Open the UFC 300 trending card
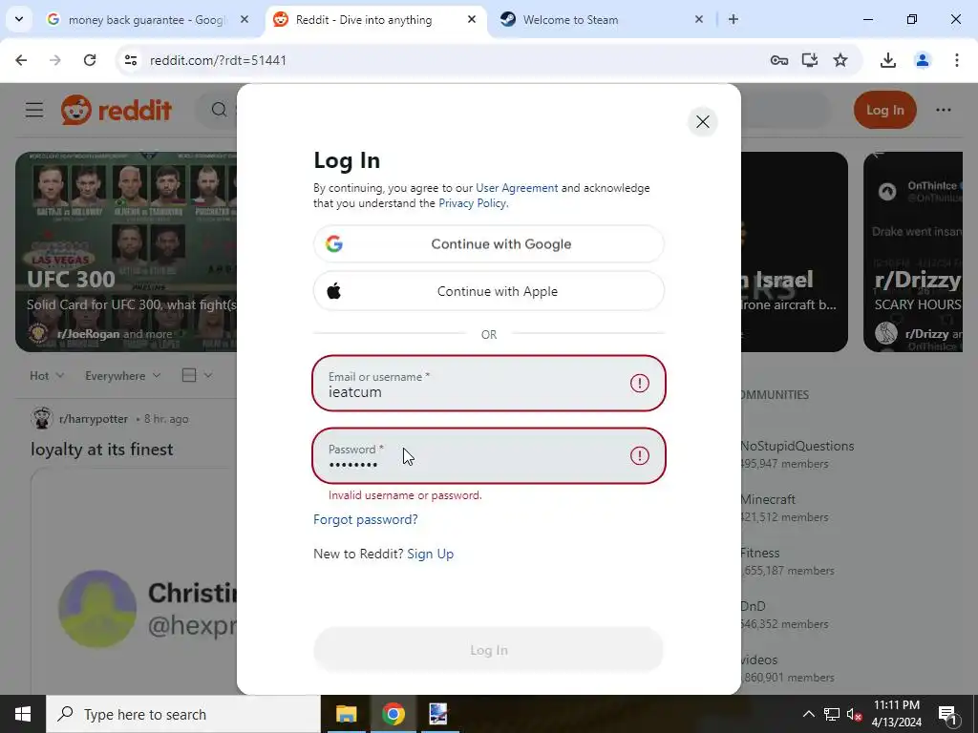The image size is (978, 733). [126, 252]
